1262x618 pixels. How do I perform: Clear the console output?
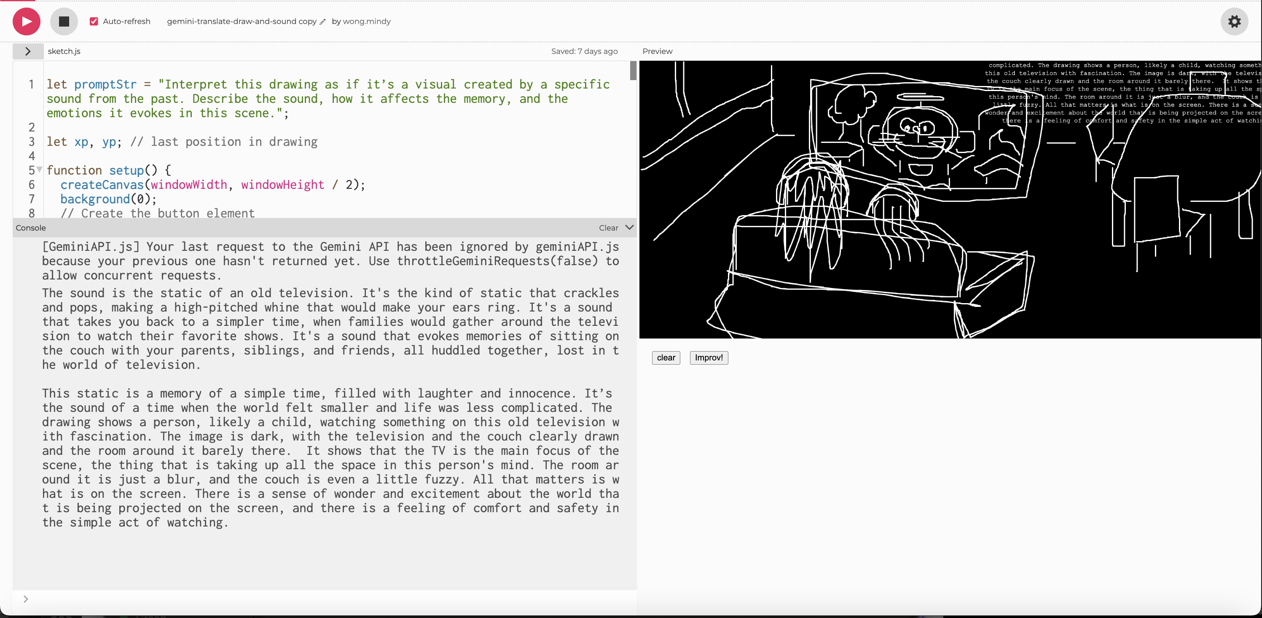point(608,228)
